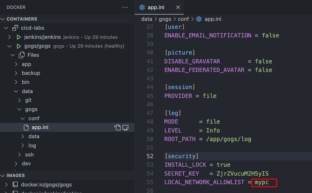
Task: Collapse the CONTAINERS section
Action: point(3,19)
